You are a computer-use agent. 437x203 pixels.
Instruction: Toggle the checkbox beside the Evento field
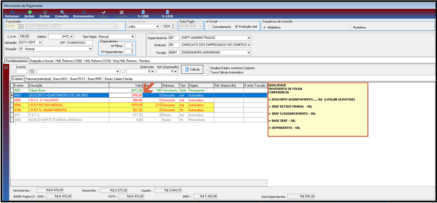(13, 71)
